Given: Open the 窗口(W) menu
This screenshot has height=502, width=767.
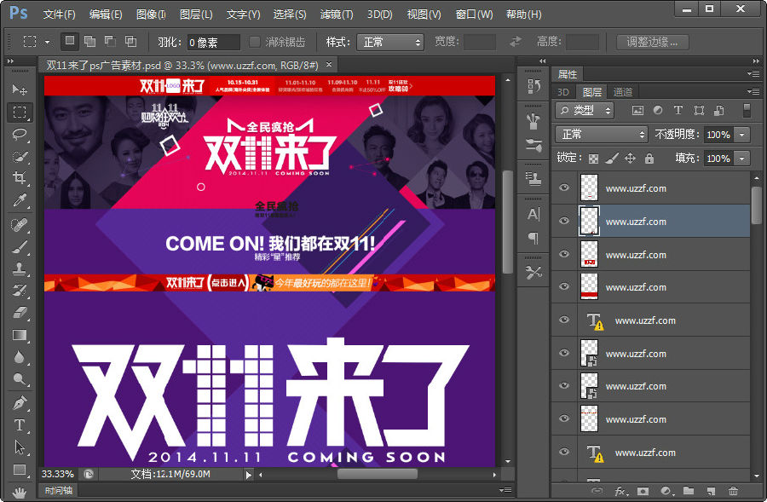Looking at the screenshot, I should pos(474,14).
